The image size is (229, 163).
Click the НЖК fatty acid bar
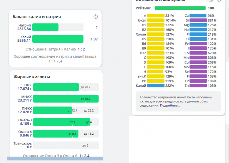tap(56, 87)
